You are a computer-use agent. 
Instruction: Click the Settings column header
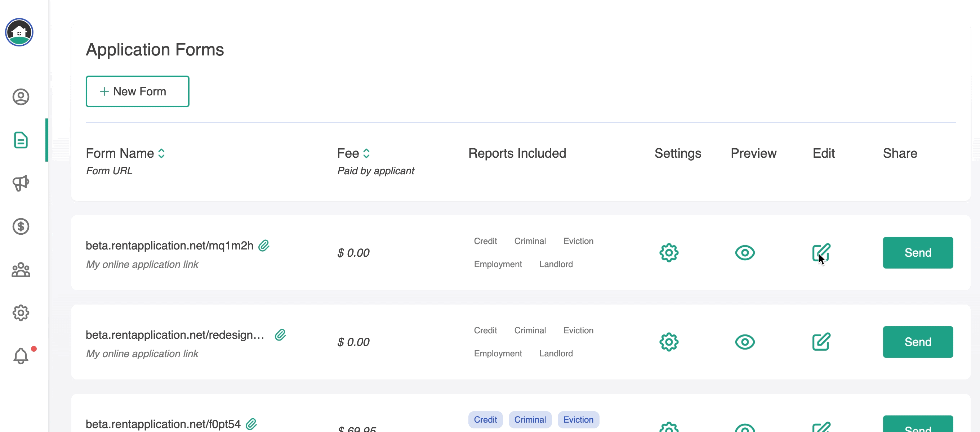coord(678,154)
